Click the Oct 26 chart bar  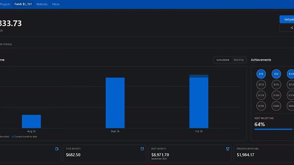(199, 102)
